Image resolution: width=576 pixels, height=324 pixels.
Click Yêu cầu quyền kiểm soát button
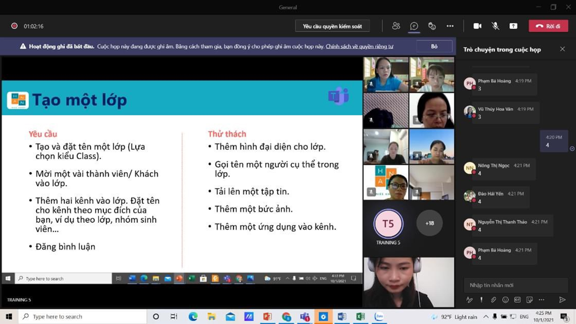[332, 26]
